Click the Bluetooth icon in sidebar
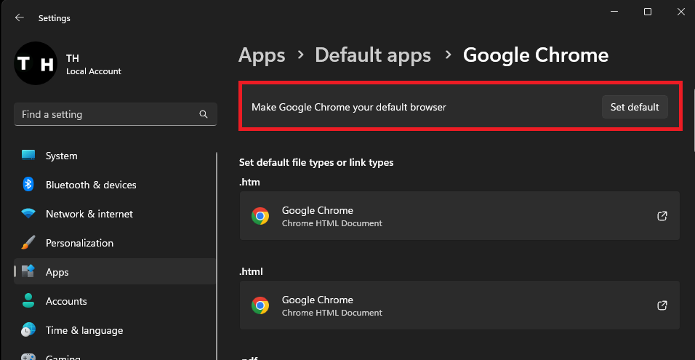 coord(28,185)
